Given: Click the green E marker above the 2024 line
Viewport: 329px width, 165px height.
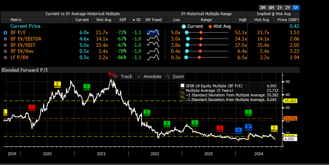Looking at the screenshot, I should (249, 113).
